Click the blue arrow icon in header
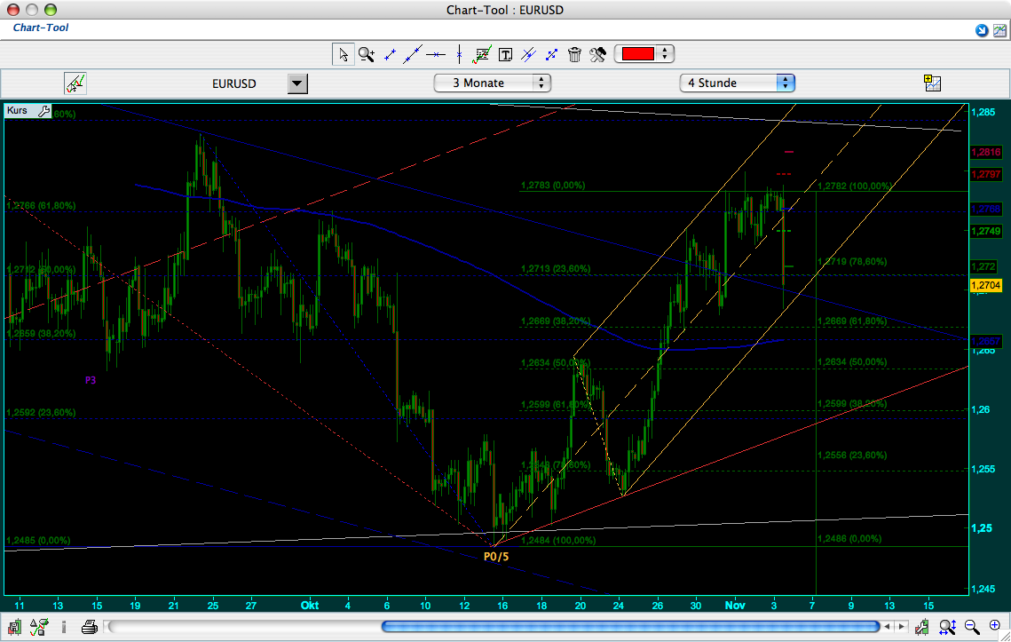This screenshot has width=1011, height=642. tap(982, 30)
